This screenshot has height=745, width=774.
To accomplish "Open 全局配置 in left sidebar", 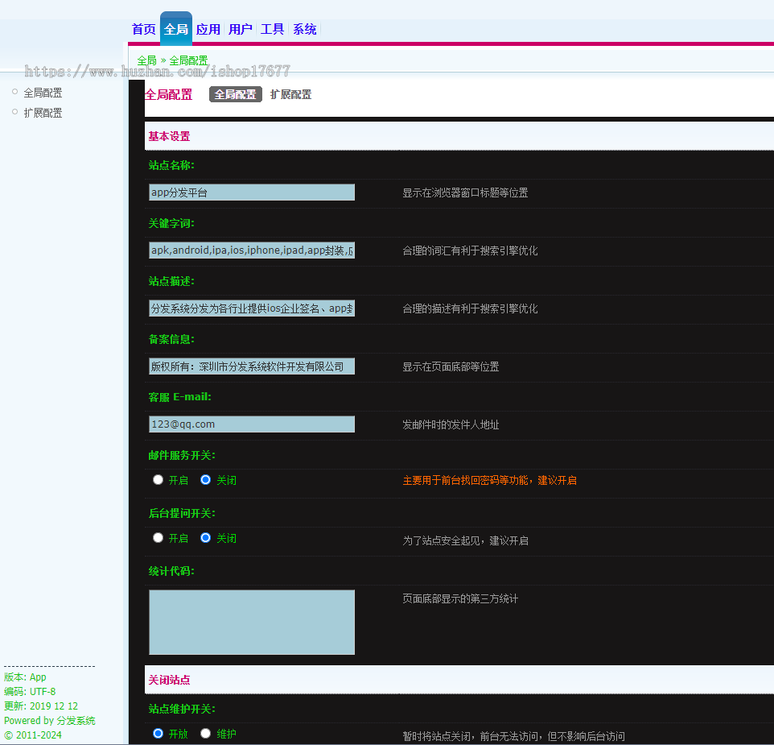I will 43,93.
